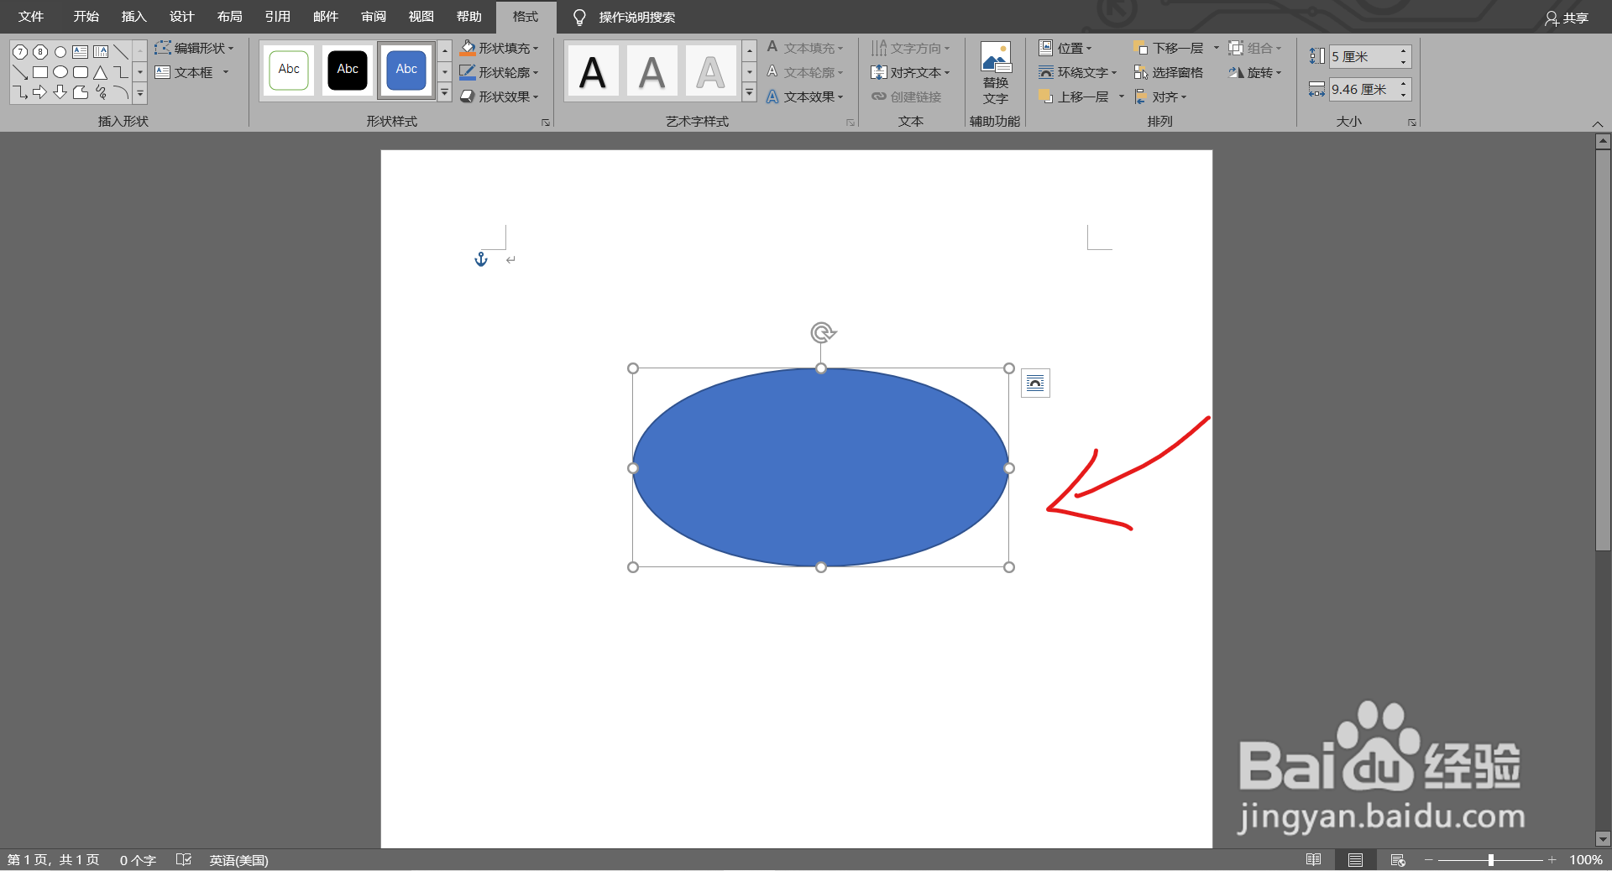Image resolution: width=1612 pixels, height=871 pixels.
Task: Select the right arrow shape
Action: click(x=40, y=92)
